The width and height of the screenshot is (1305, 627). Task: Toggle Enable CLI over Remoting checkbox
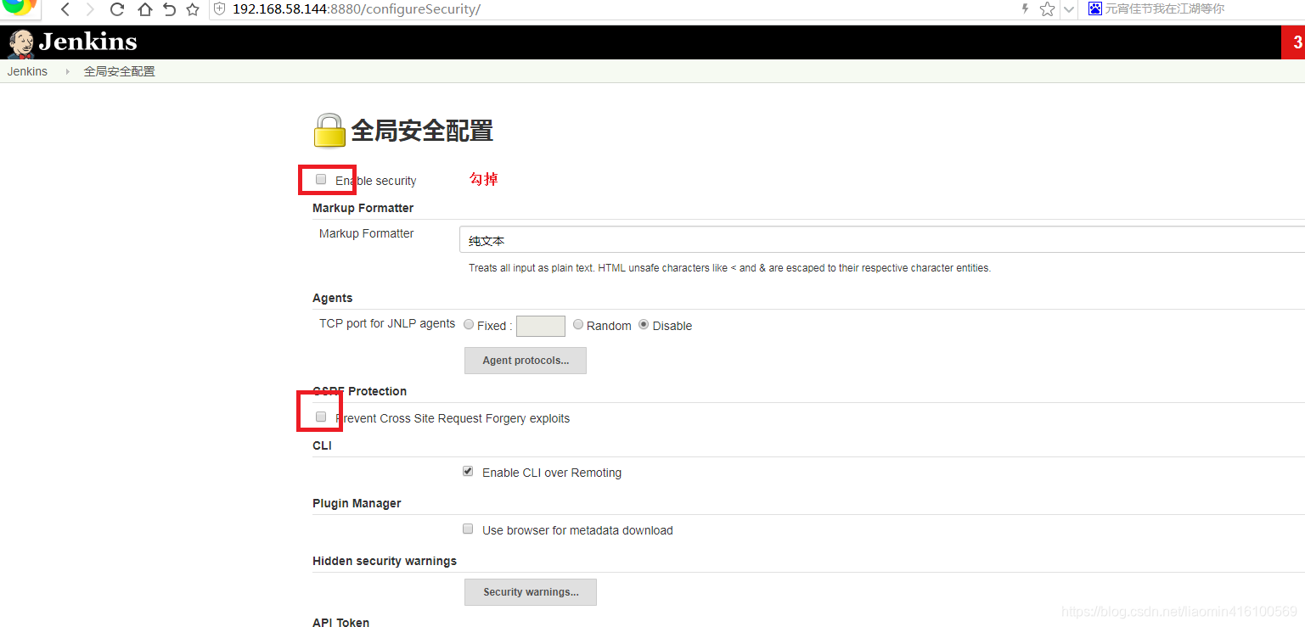468,471
